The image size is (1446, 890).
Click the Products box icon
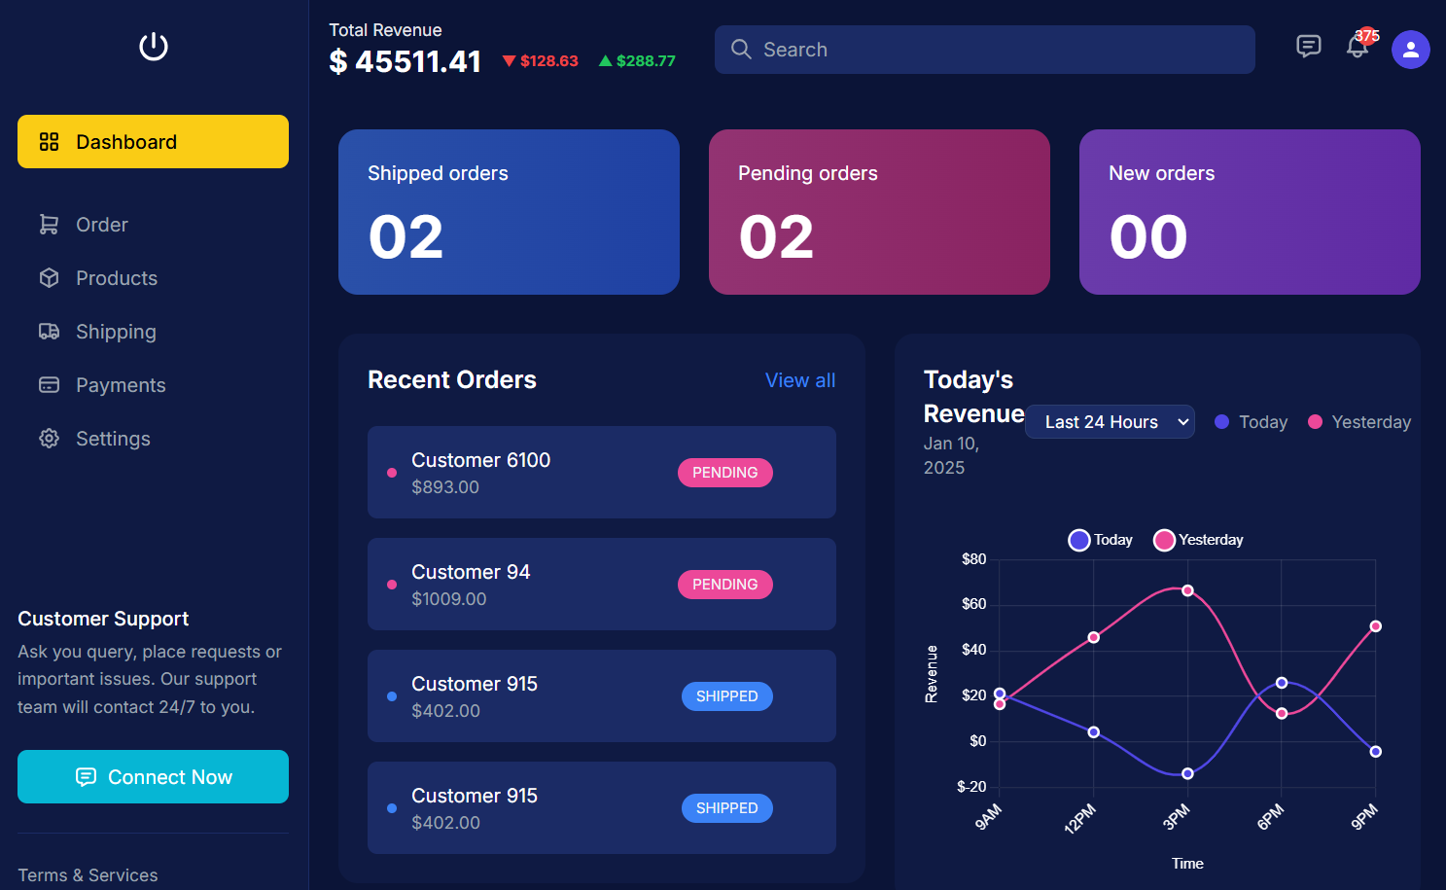[x=49, y=278]
